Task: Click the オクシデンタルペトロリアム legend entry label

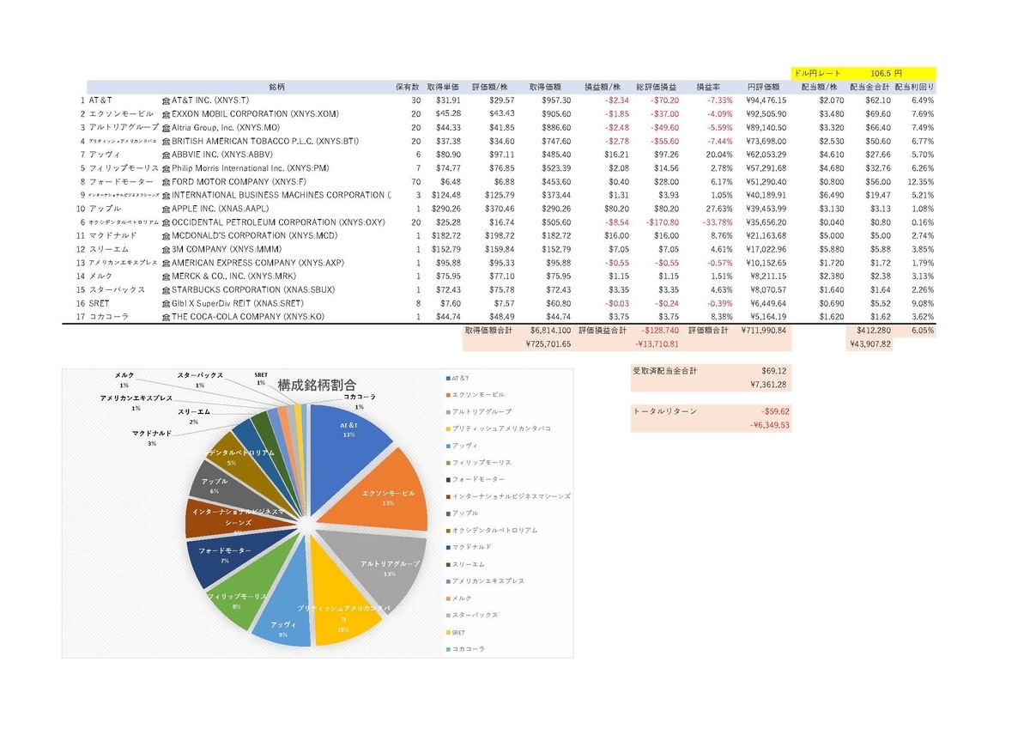Action: pyautogui.click(x=495, y=530)
